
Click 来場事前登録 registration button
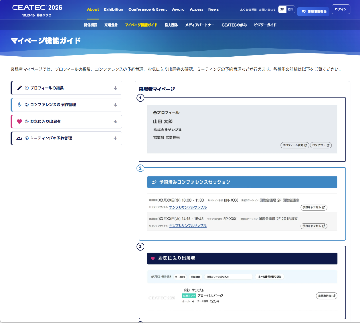313,12
